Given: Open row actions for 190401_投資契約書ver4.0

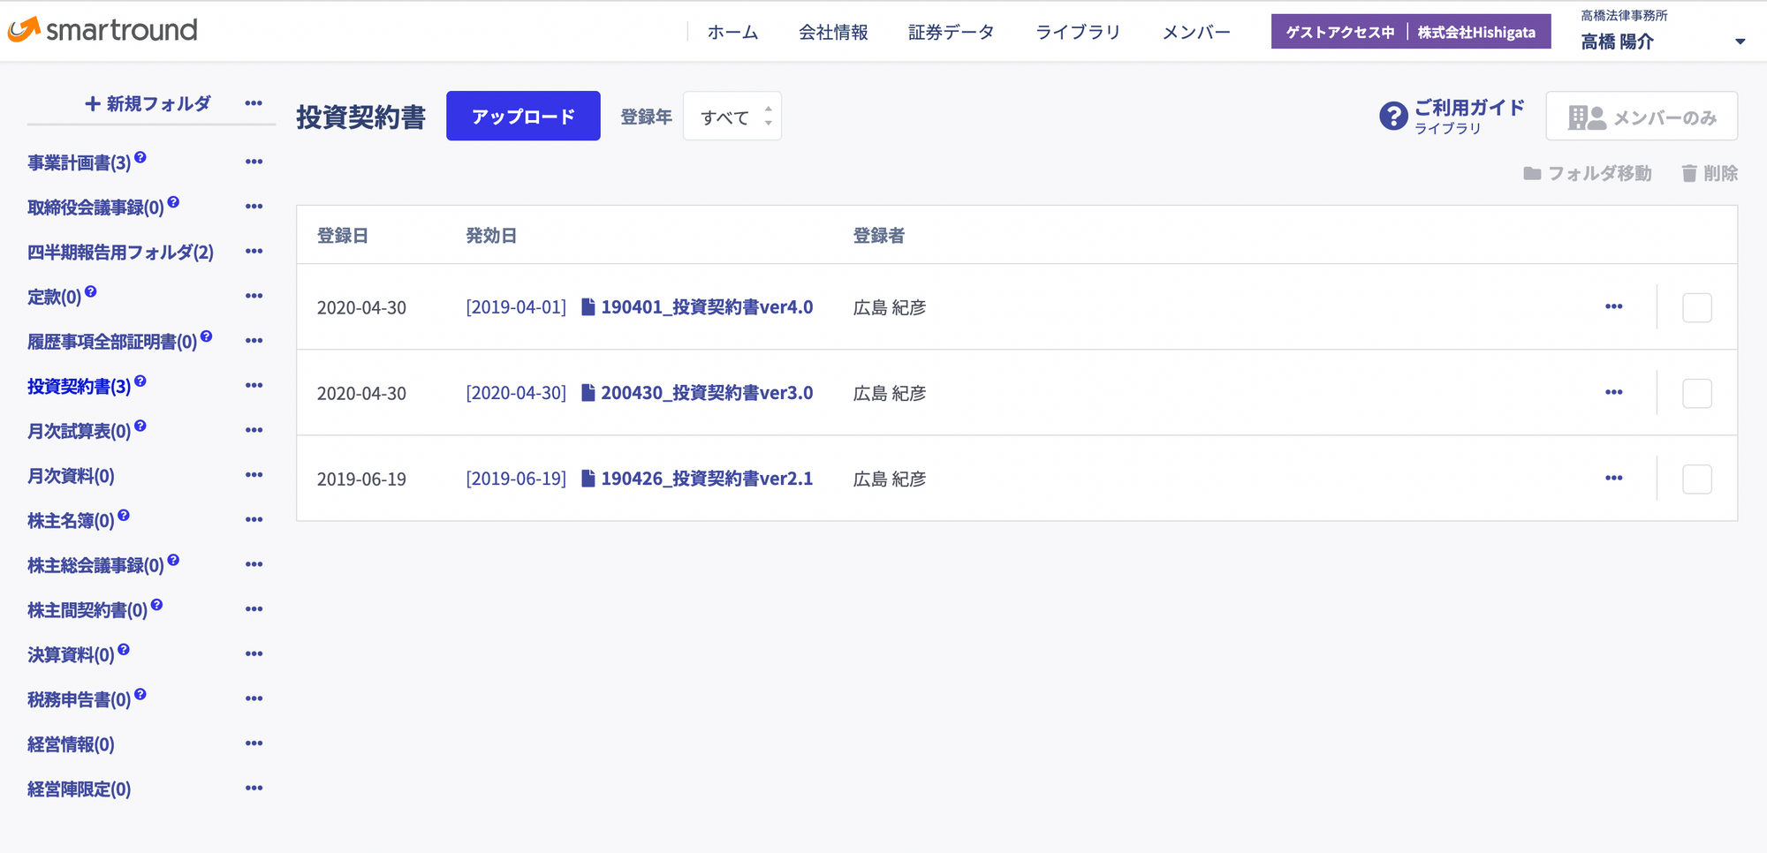Looking at the screenshot, I should point(1614,306).
